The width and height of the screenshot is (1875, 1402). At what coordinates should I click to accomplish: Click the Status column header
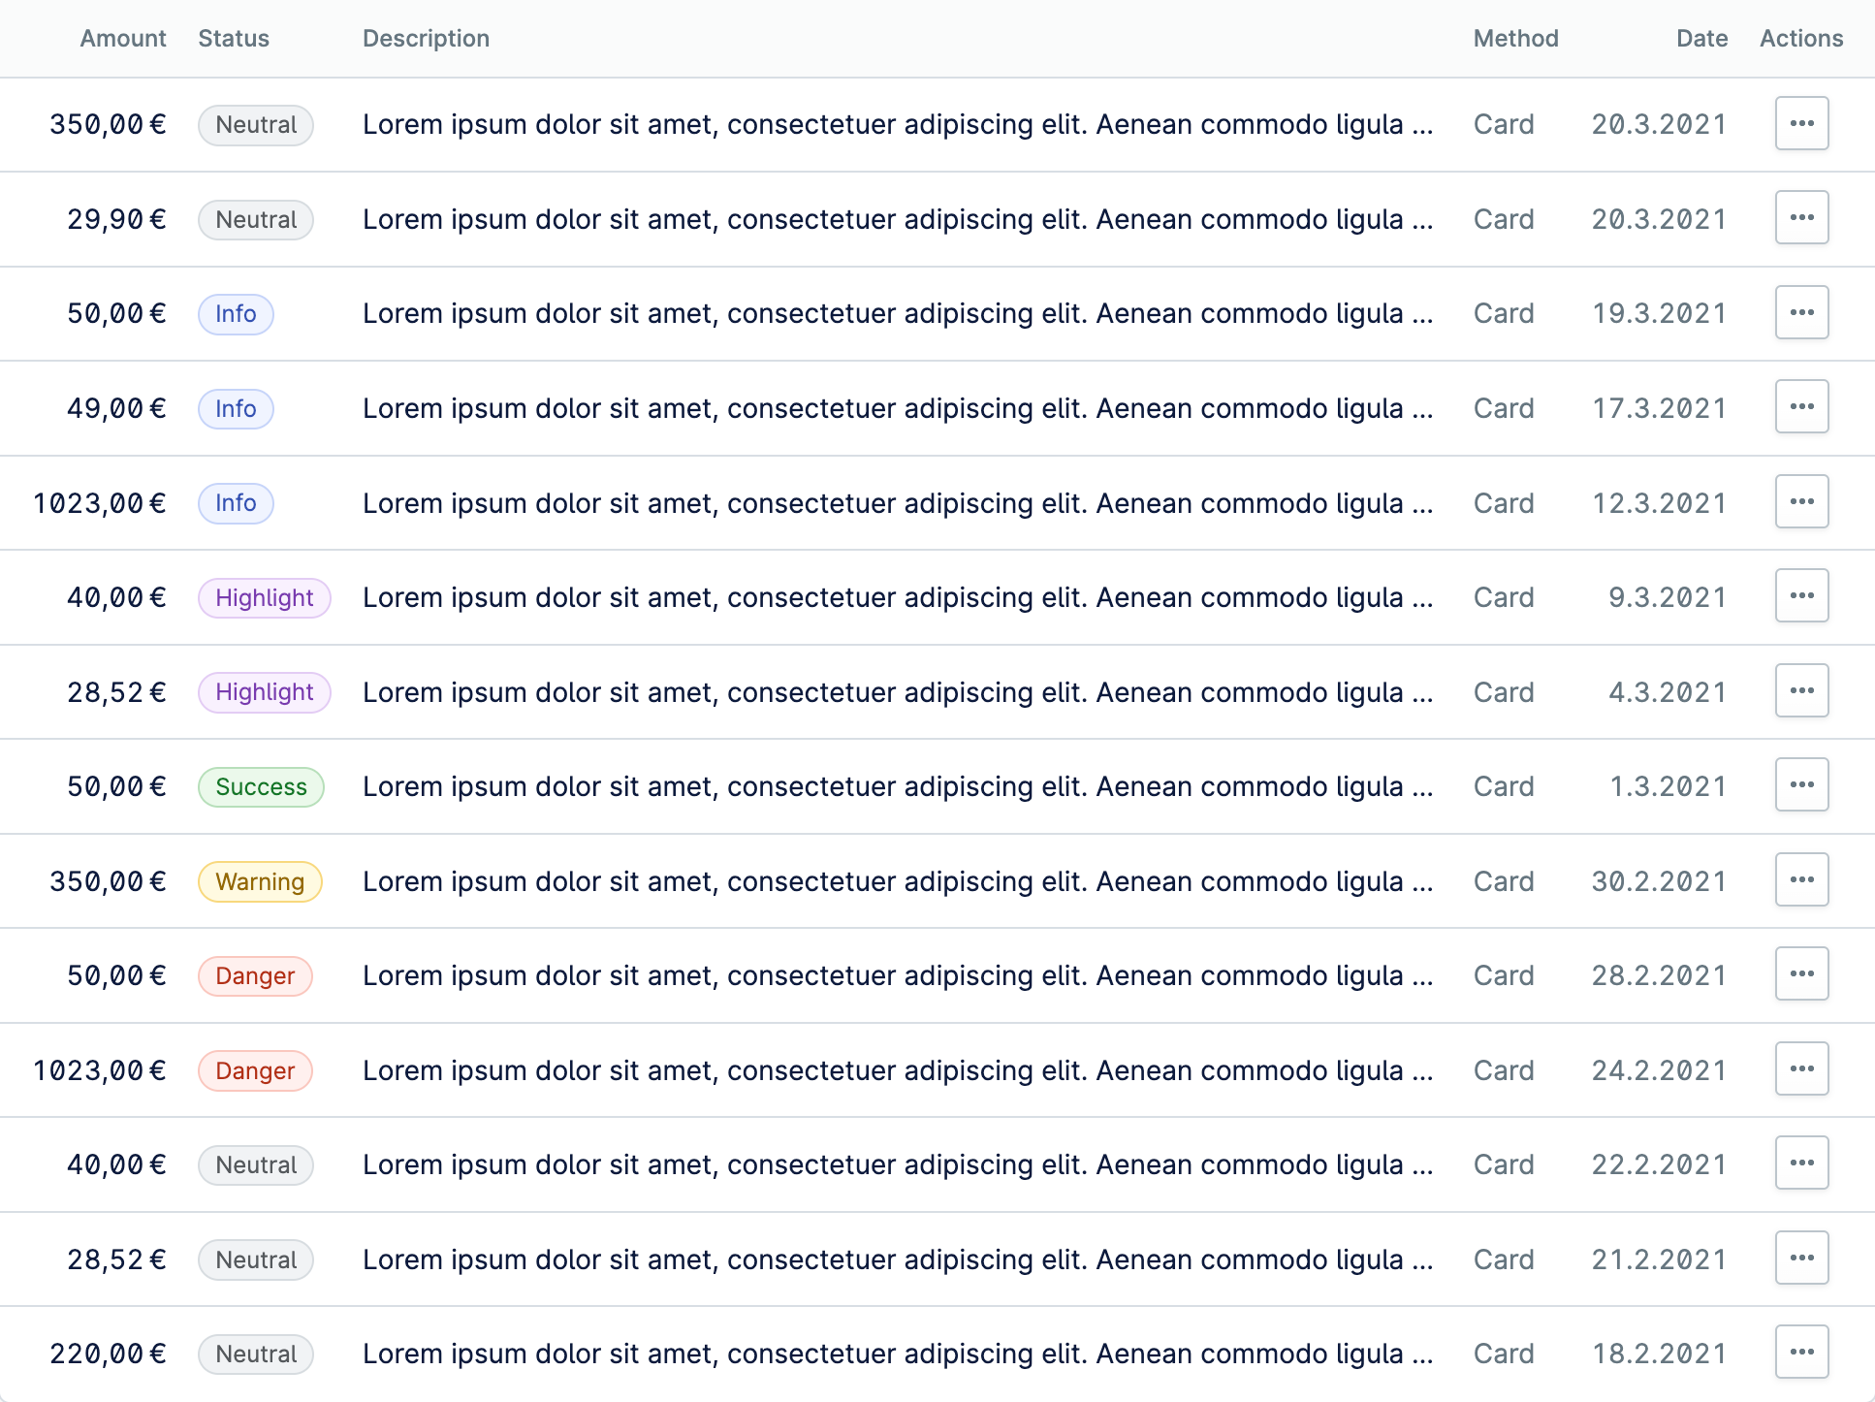[234, 39]
